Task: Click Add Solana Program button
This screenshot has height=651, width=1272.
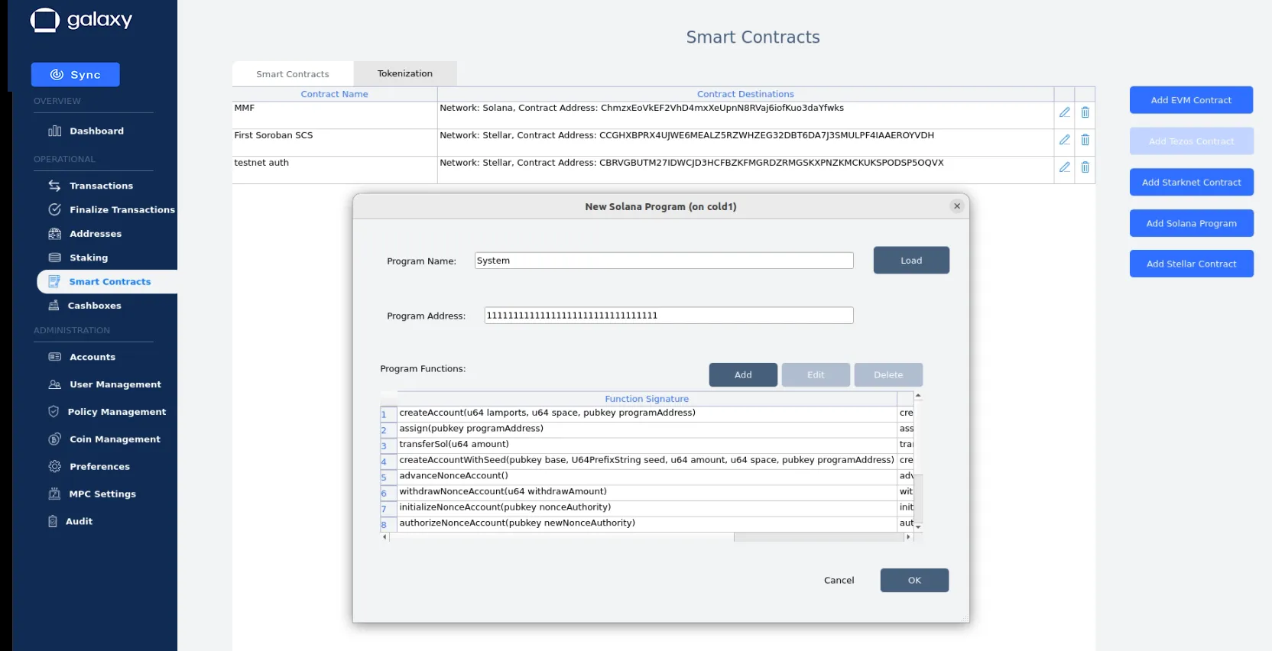Action: coord(1191,223)
